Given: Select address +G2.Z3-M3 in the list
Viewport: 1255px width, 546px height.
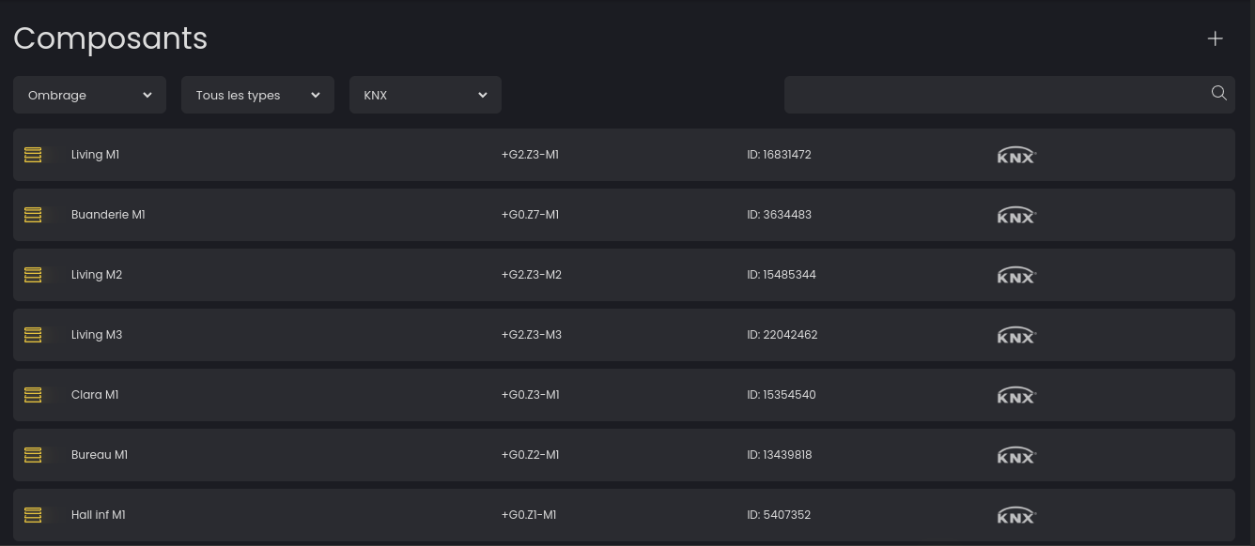Looking at the screenshot, I should click(531, 335).
